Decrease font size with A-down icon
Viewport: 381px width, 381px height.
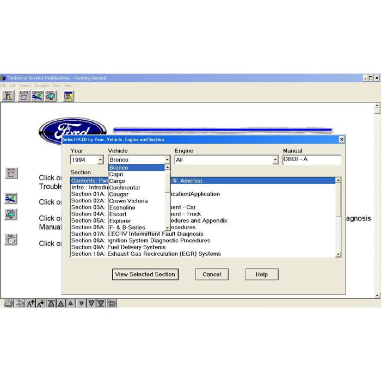(41, 303)
